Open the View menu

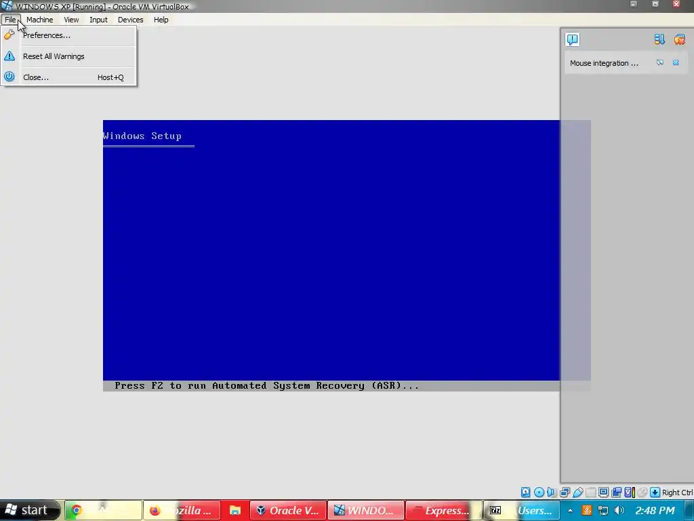(x=70, y=20)
